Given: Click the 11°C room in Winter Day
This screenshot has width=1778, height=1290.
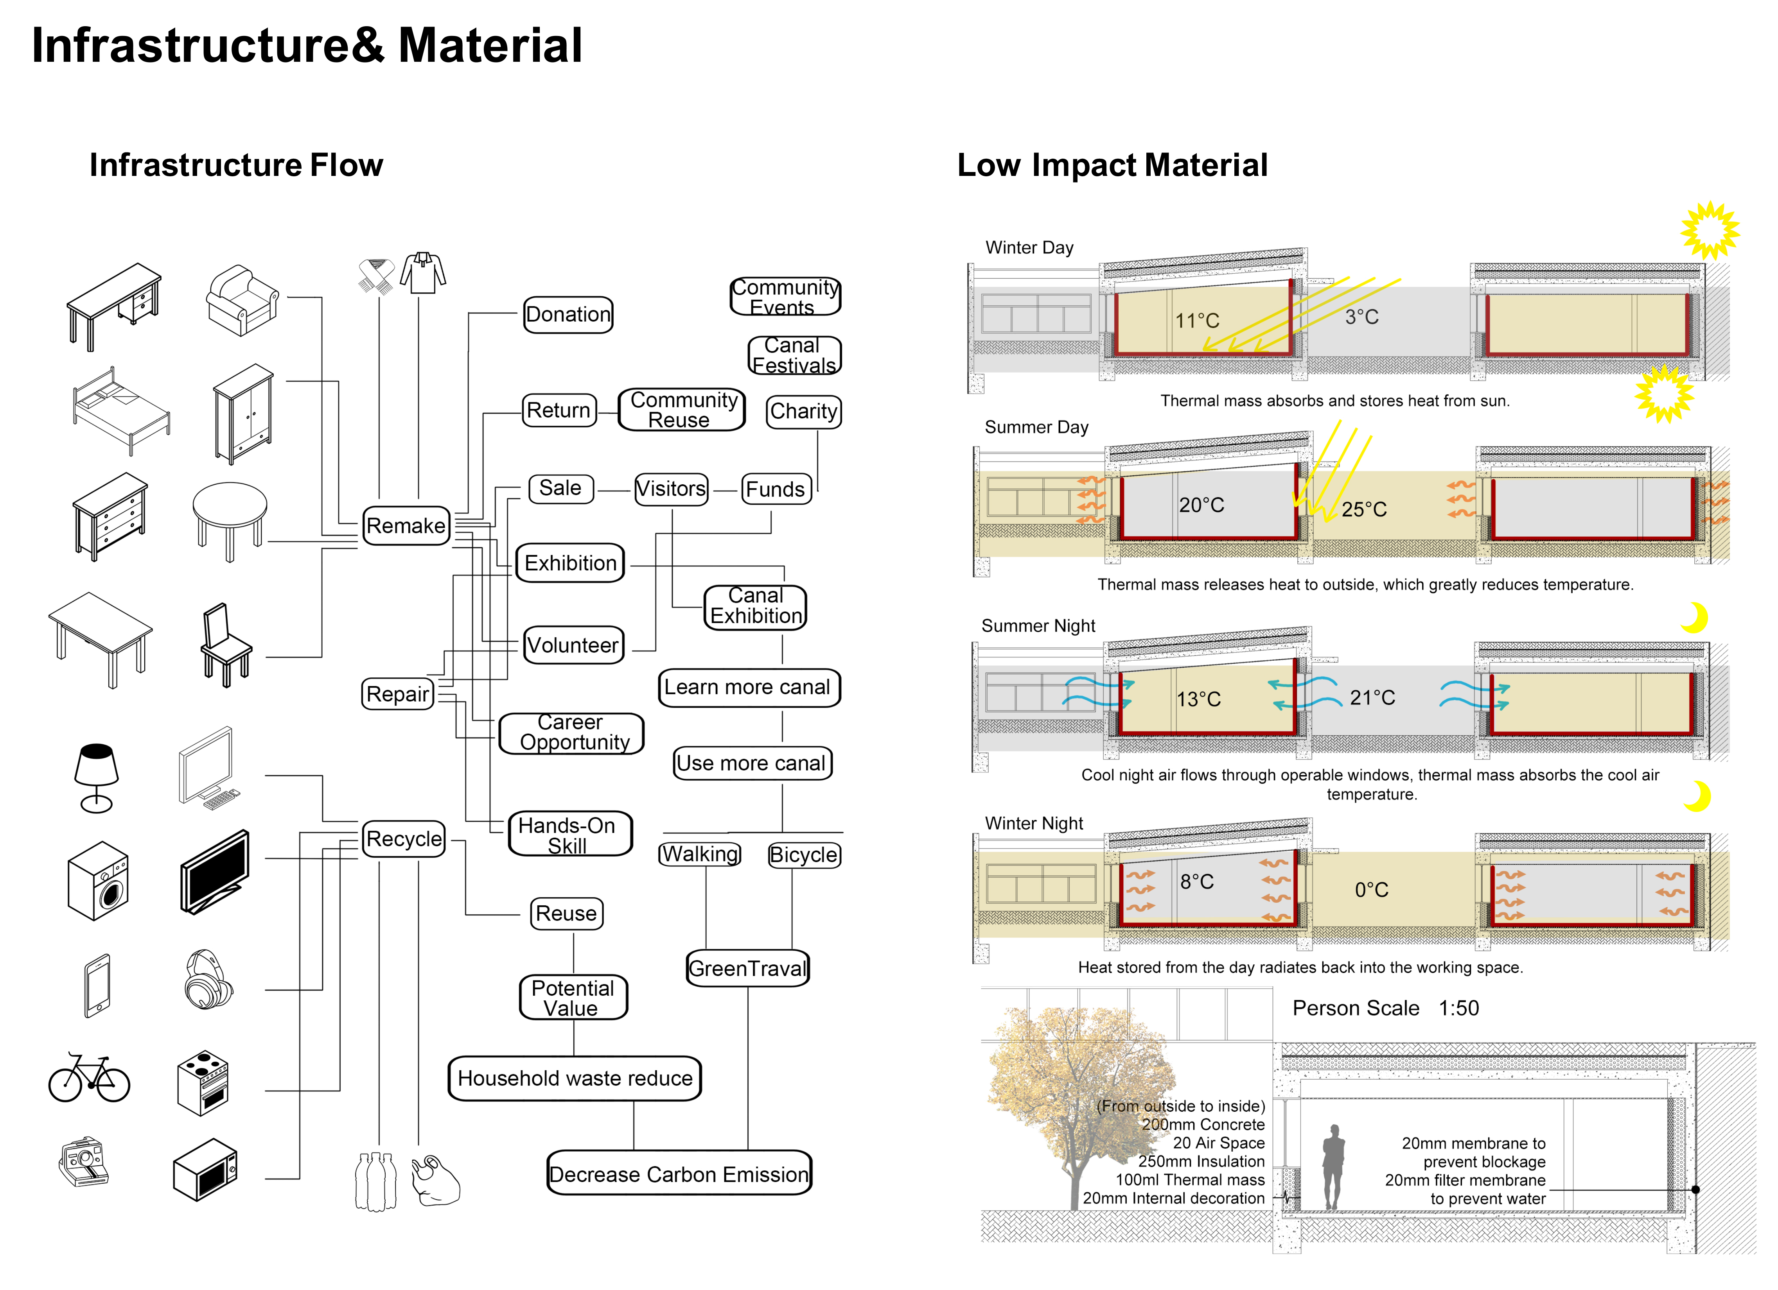Looking at the screenshot, I should pyautogui.click(x=1200, y=321).
